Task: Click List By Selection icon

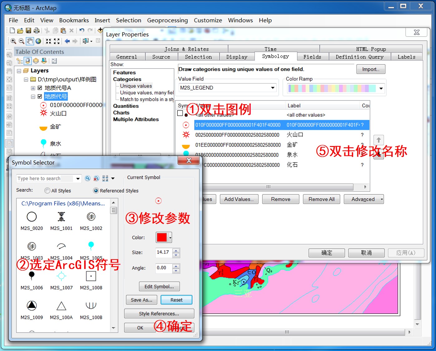Action: (44, 61)
